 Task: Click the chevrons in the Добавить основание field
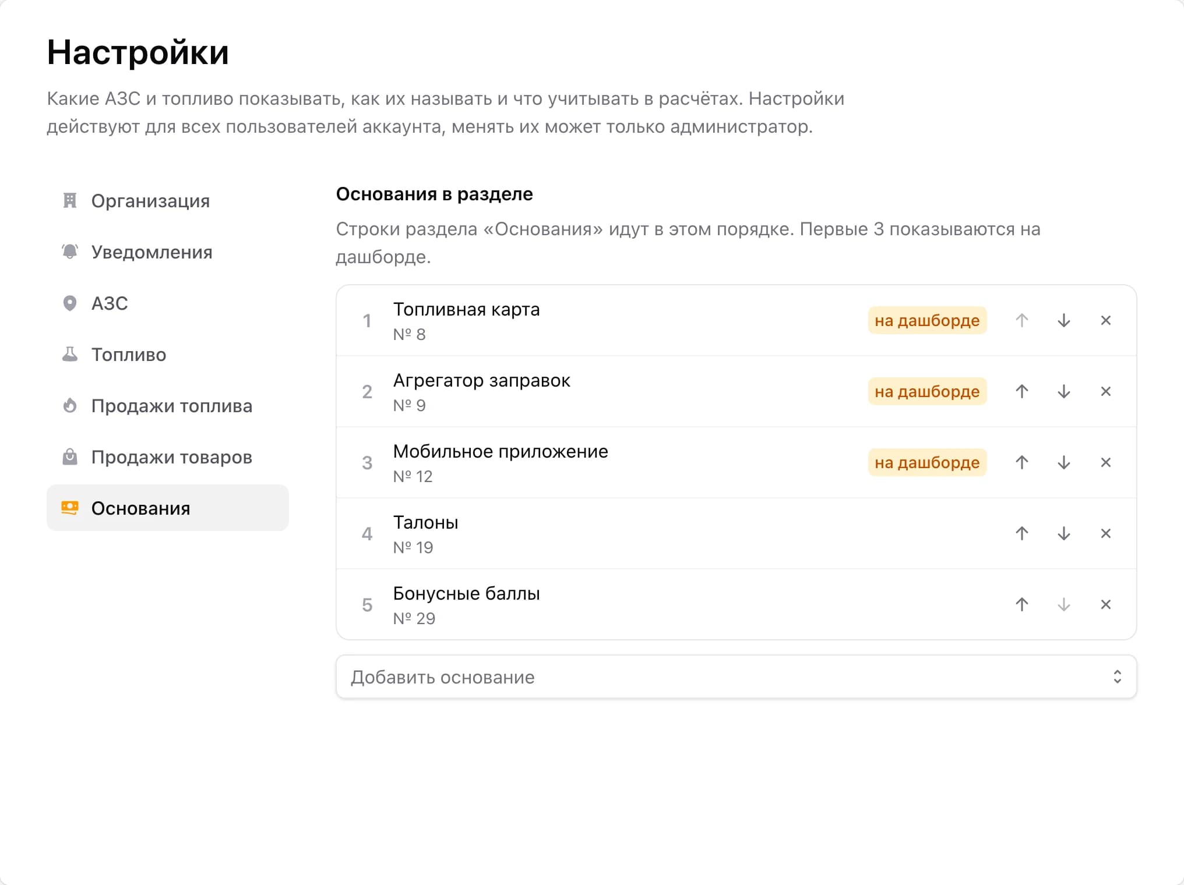coord(1117,677)
